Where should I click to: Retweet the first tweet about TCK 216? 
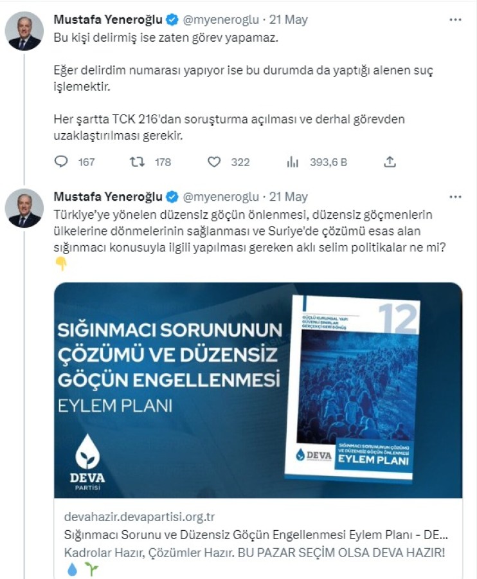[x=137, y=161]
